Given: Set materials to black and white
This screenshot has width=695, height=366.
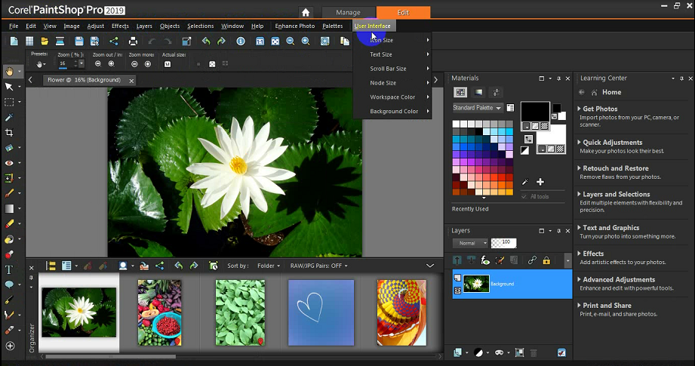Looking at the screenshot, I should [524, 151].
